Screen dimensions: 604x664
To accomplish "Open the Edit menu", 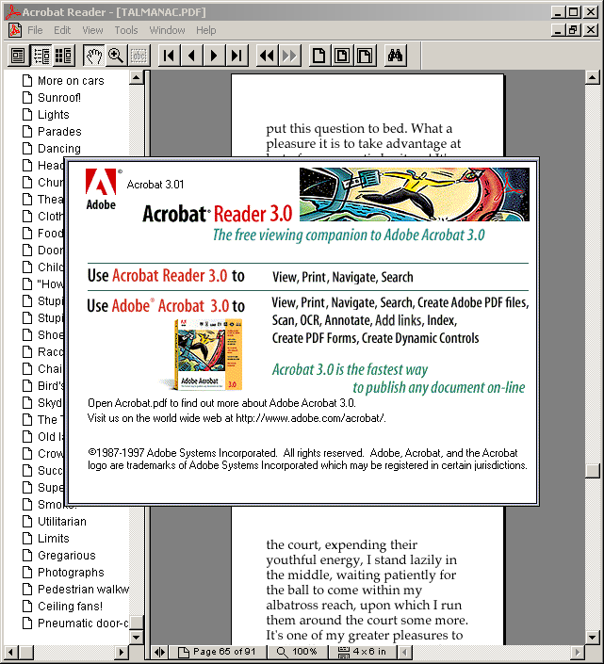I will click(x=62, y=30).
